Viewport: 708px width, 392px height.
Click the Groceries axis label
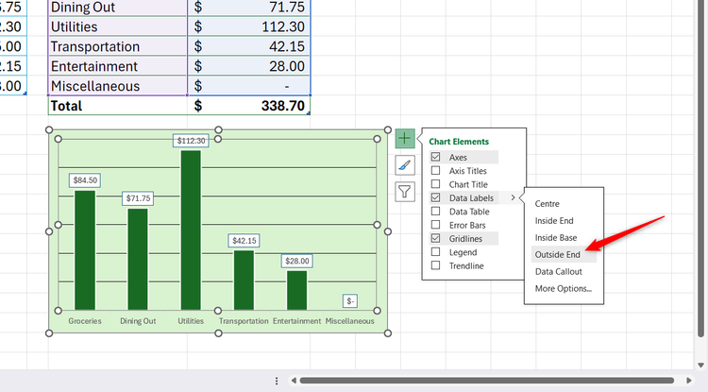click(85, 321)
